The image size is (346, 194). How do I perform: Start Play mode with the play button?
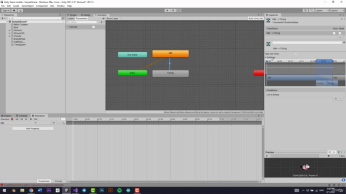pyautogui.click(x=167, y=10)
